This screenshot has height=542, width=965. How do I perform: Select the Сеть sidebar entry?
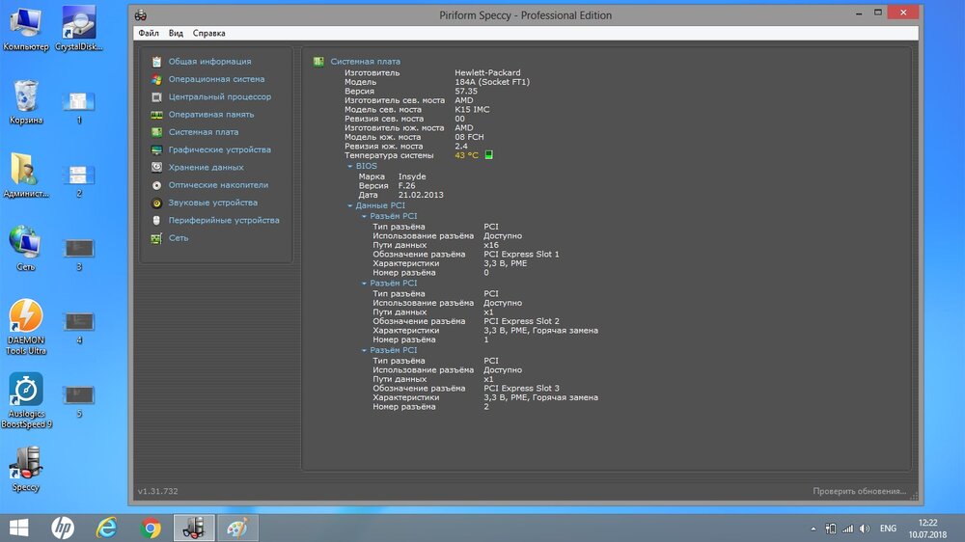click(179, 238)
